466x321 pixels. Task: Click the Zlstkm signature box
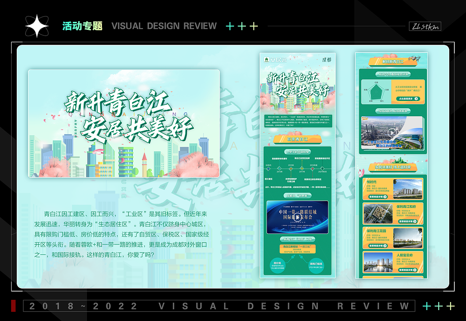click(425, 26)
